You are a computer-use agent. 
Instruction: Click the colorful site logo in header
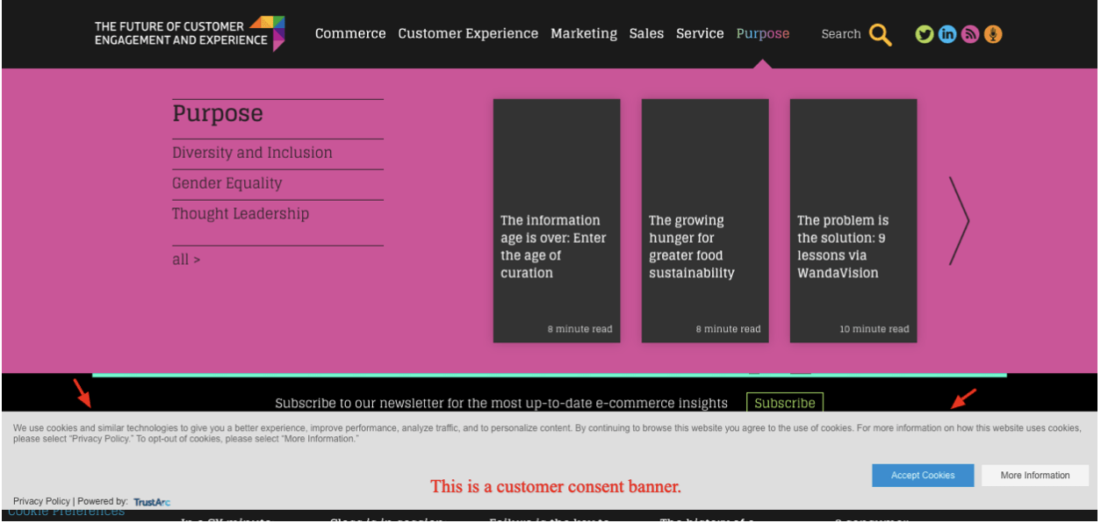coord(266,32)
